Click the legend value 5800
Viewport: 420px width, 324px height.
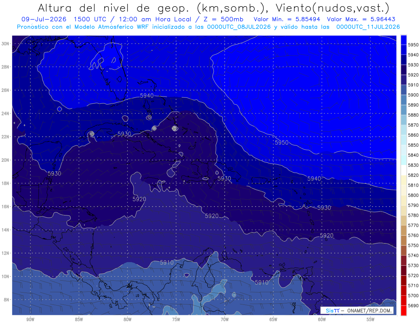pos(413,195)
